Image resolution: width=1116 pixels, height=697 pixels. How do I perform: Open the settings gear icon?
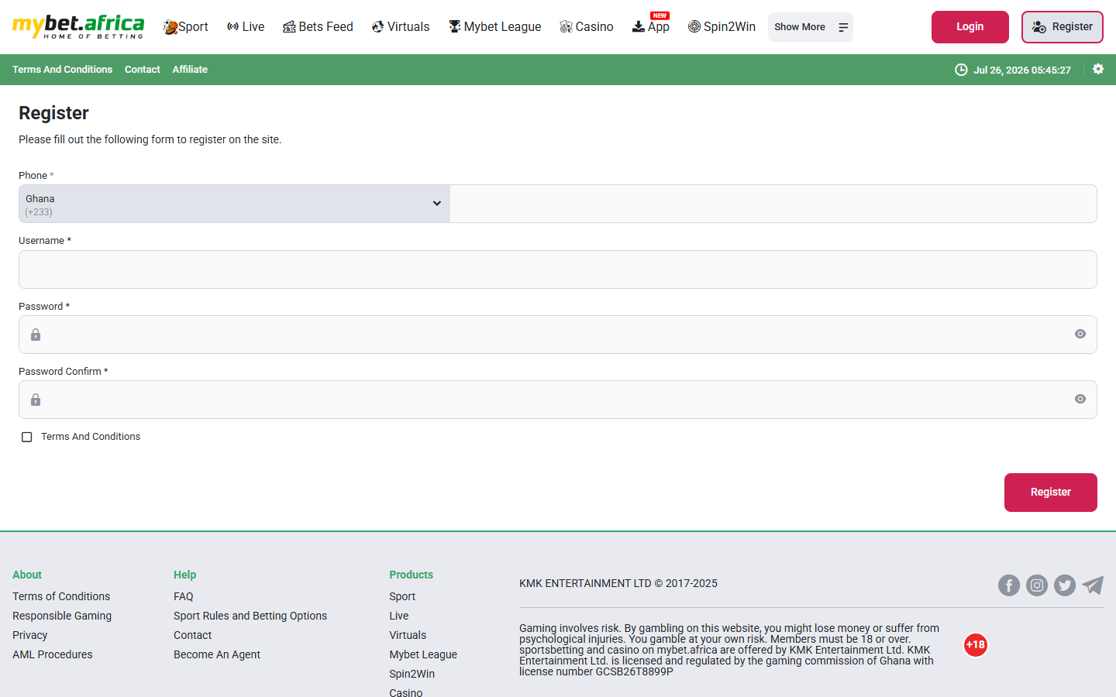1098,69
